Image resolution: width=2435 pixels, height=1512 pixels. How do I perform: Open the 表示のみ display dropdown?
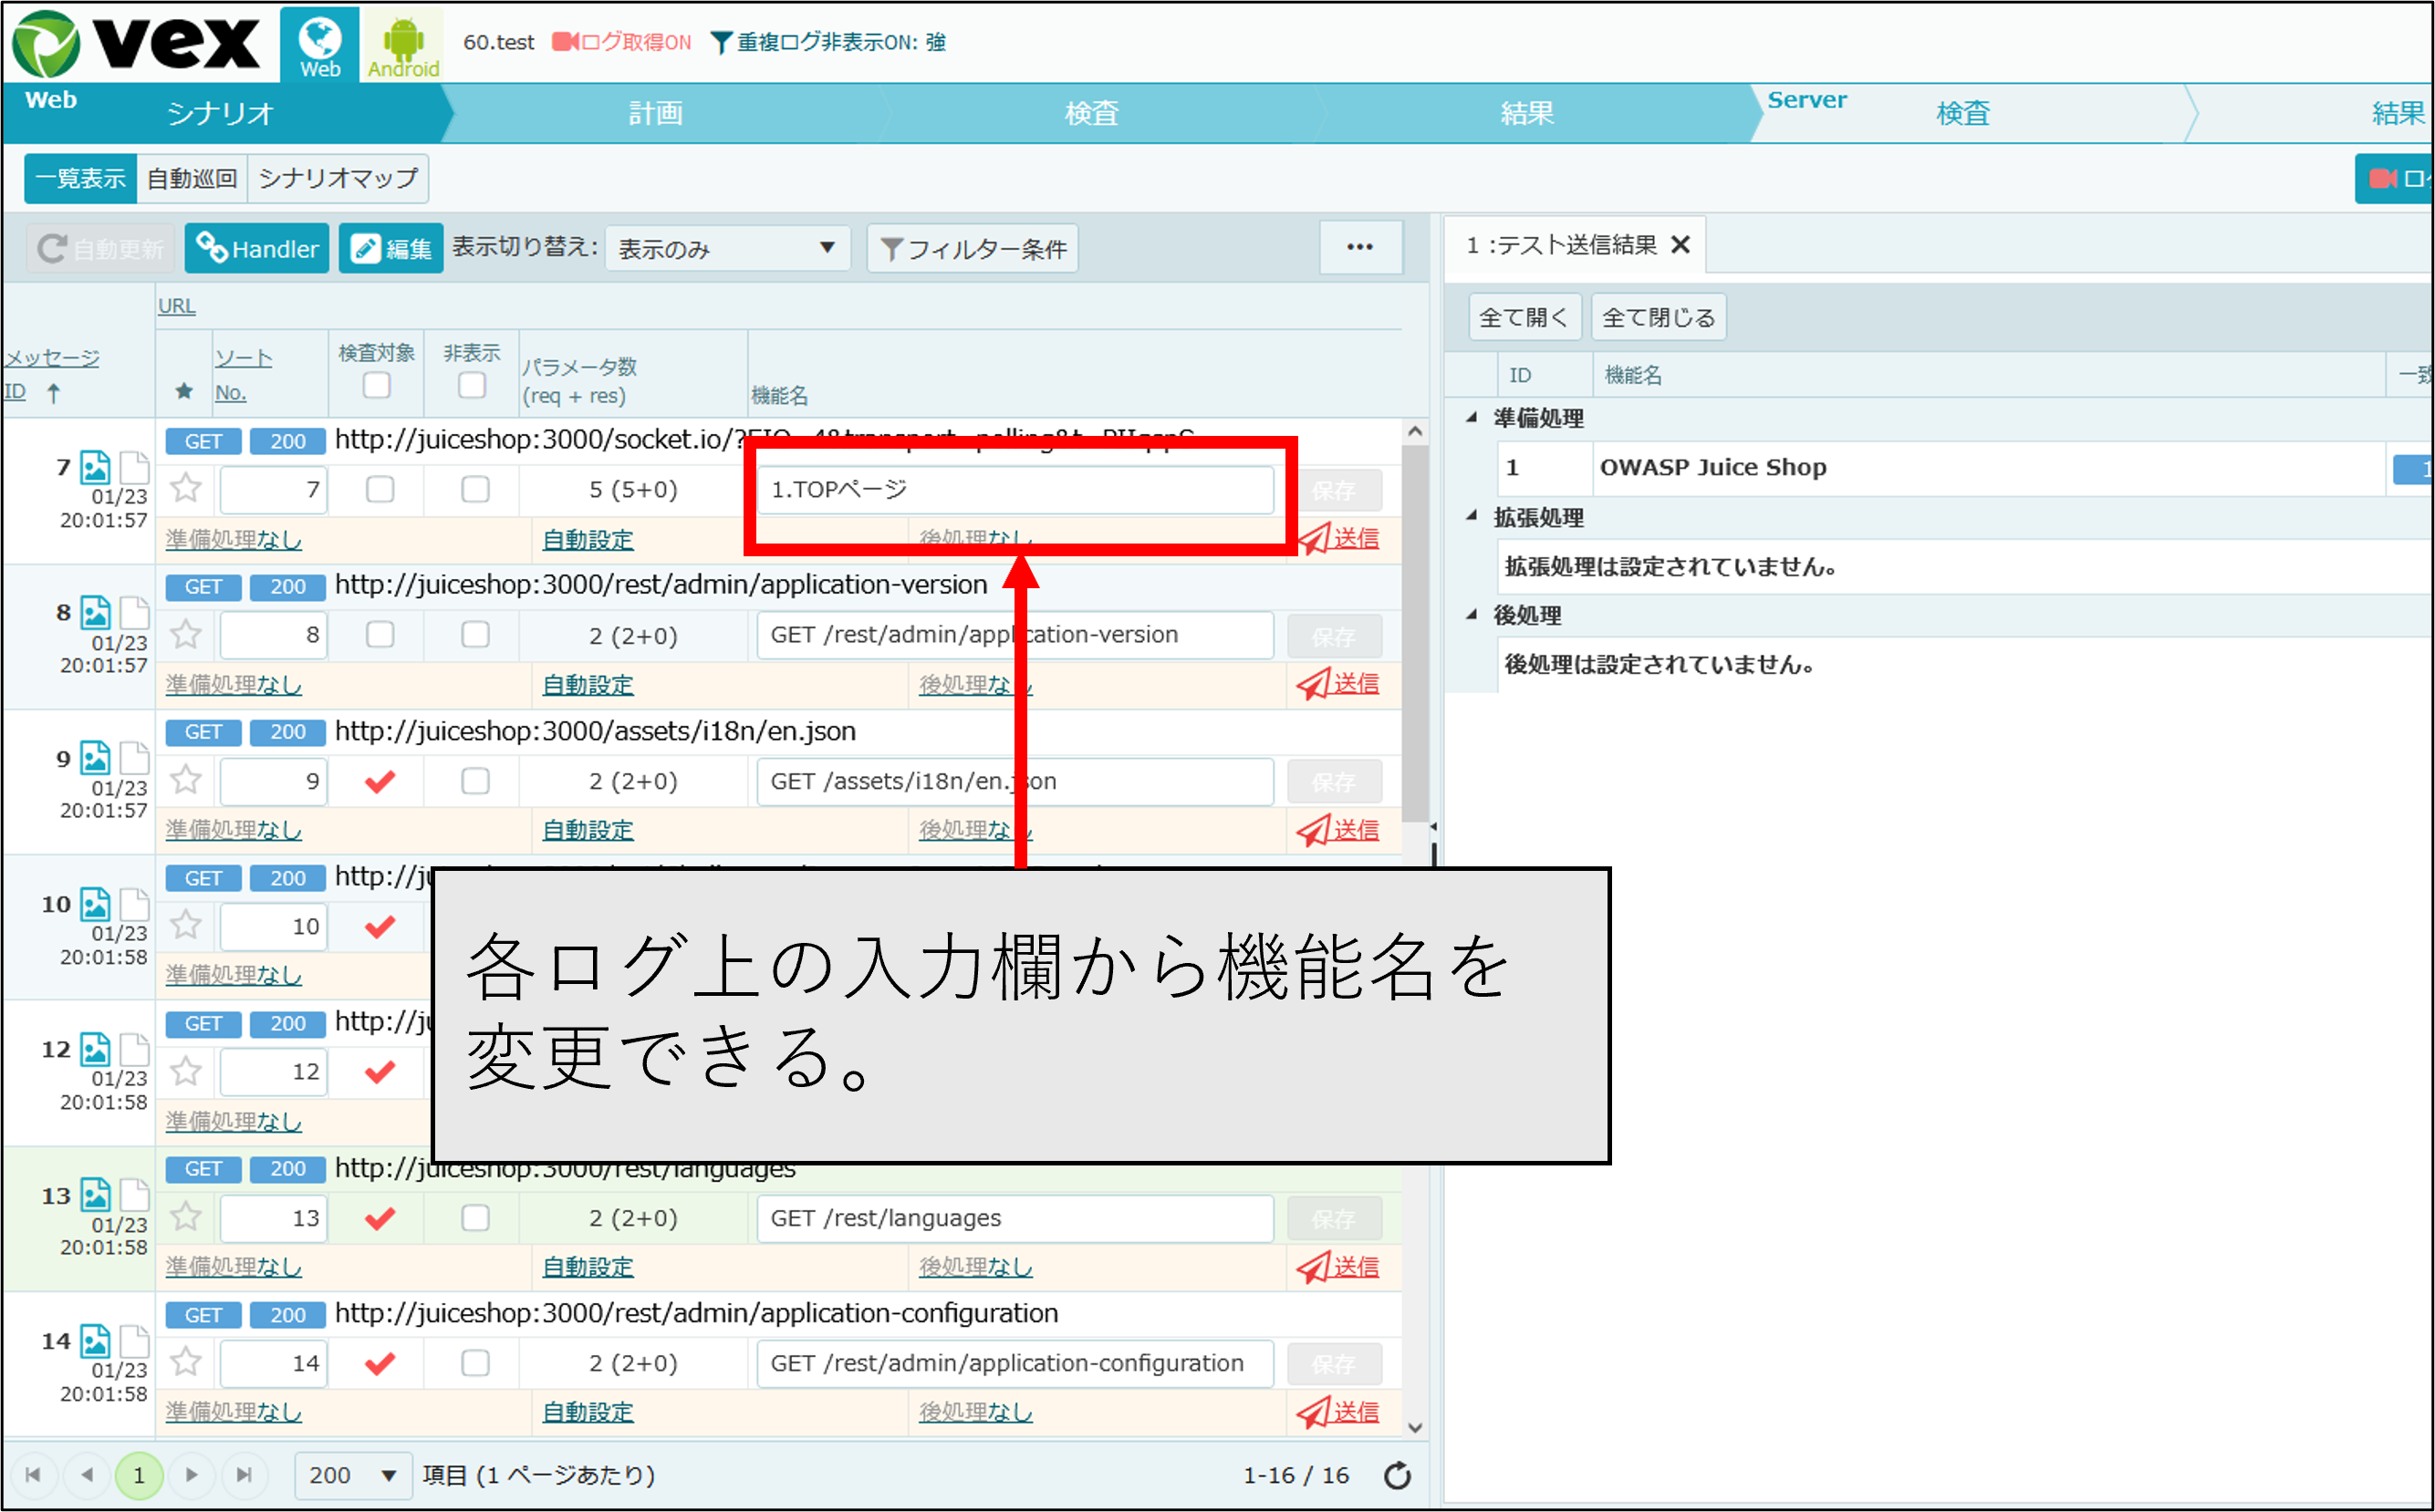[x=727, y=248]
